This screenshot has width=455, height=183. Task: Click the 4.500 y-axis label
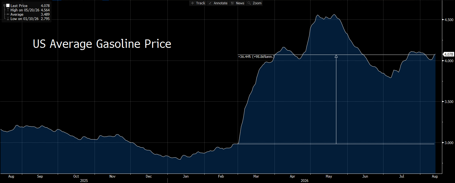click(x=449, y=20)
